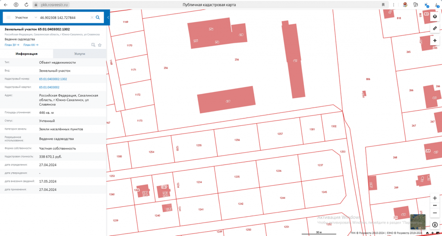
Task: Click parcel label 1244 on the map
Action: (282, 198)
